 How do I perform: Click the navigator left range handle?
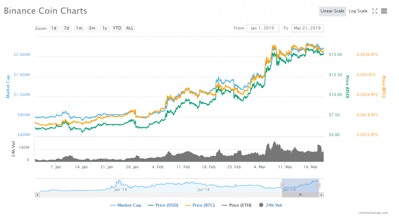tap(282, 185)
